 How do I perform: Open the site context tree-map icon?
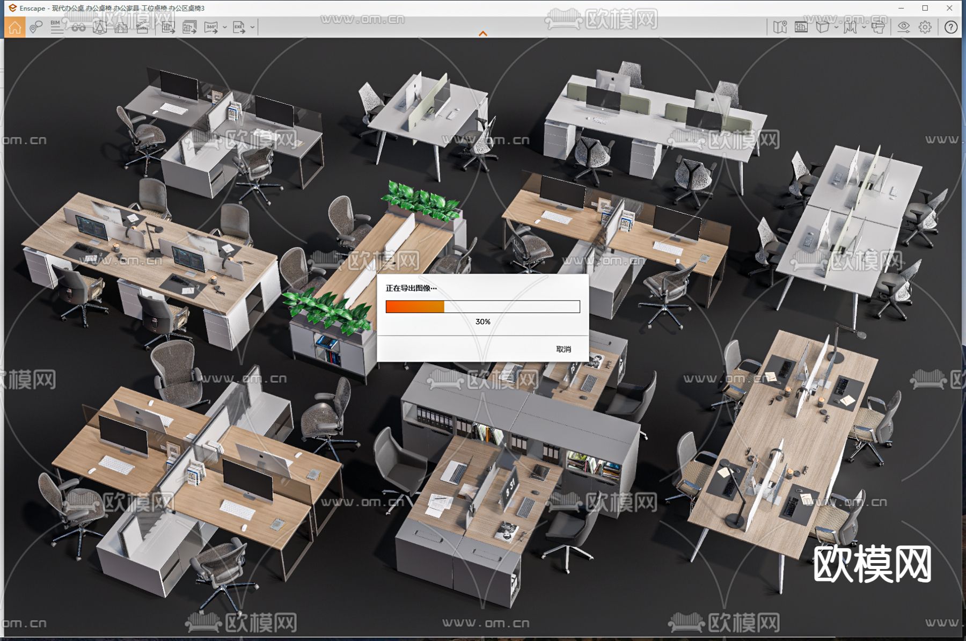tap(100, 27)
